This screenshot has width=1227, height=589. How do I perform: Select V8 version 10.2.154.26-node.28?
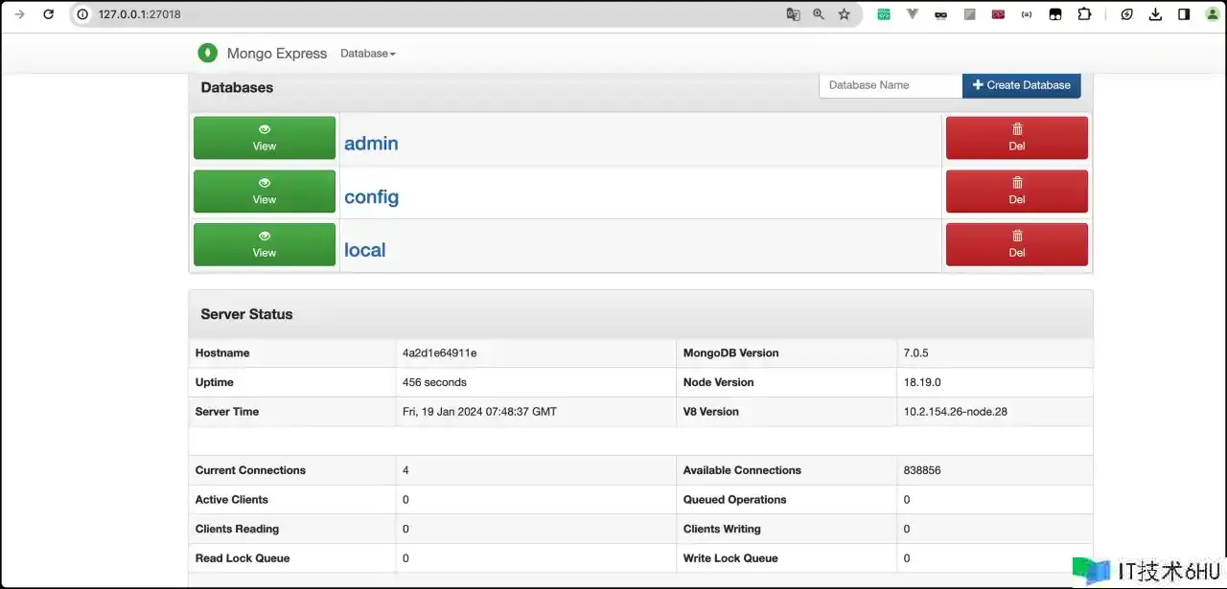[956, 412]
